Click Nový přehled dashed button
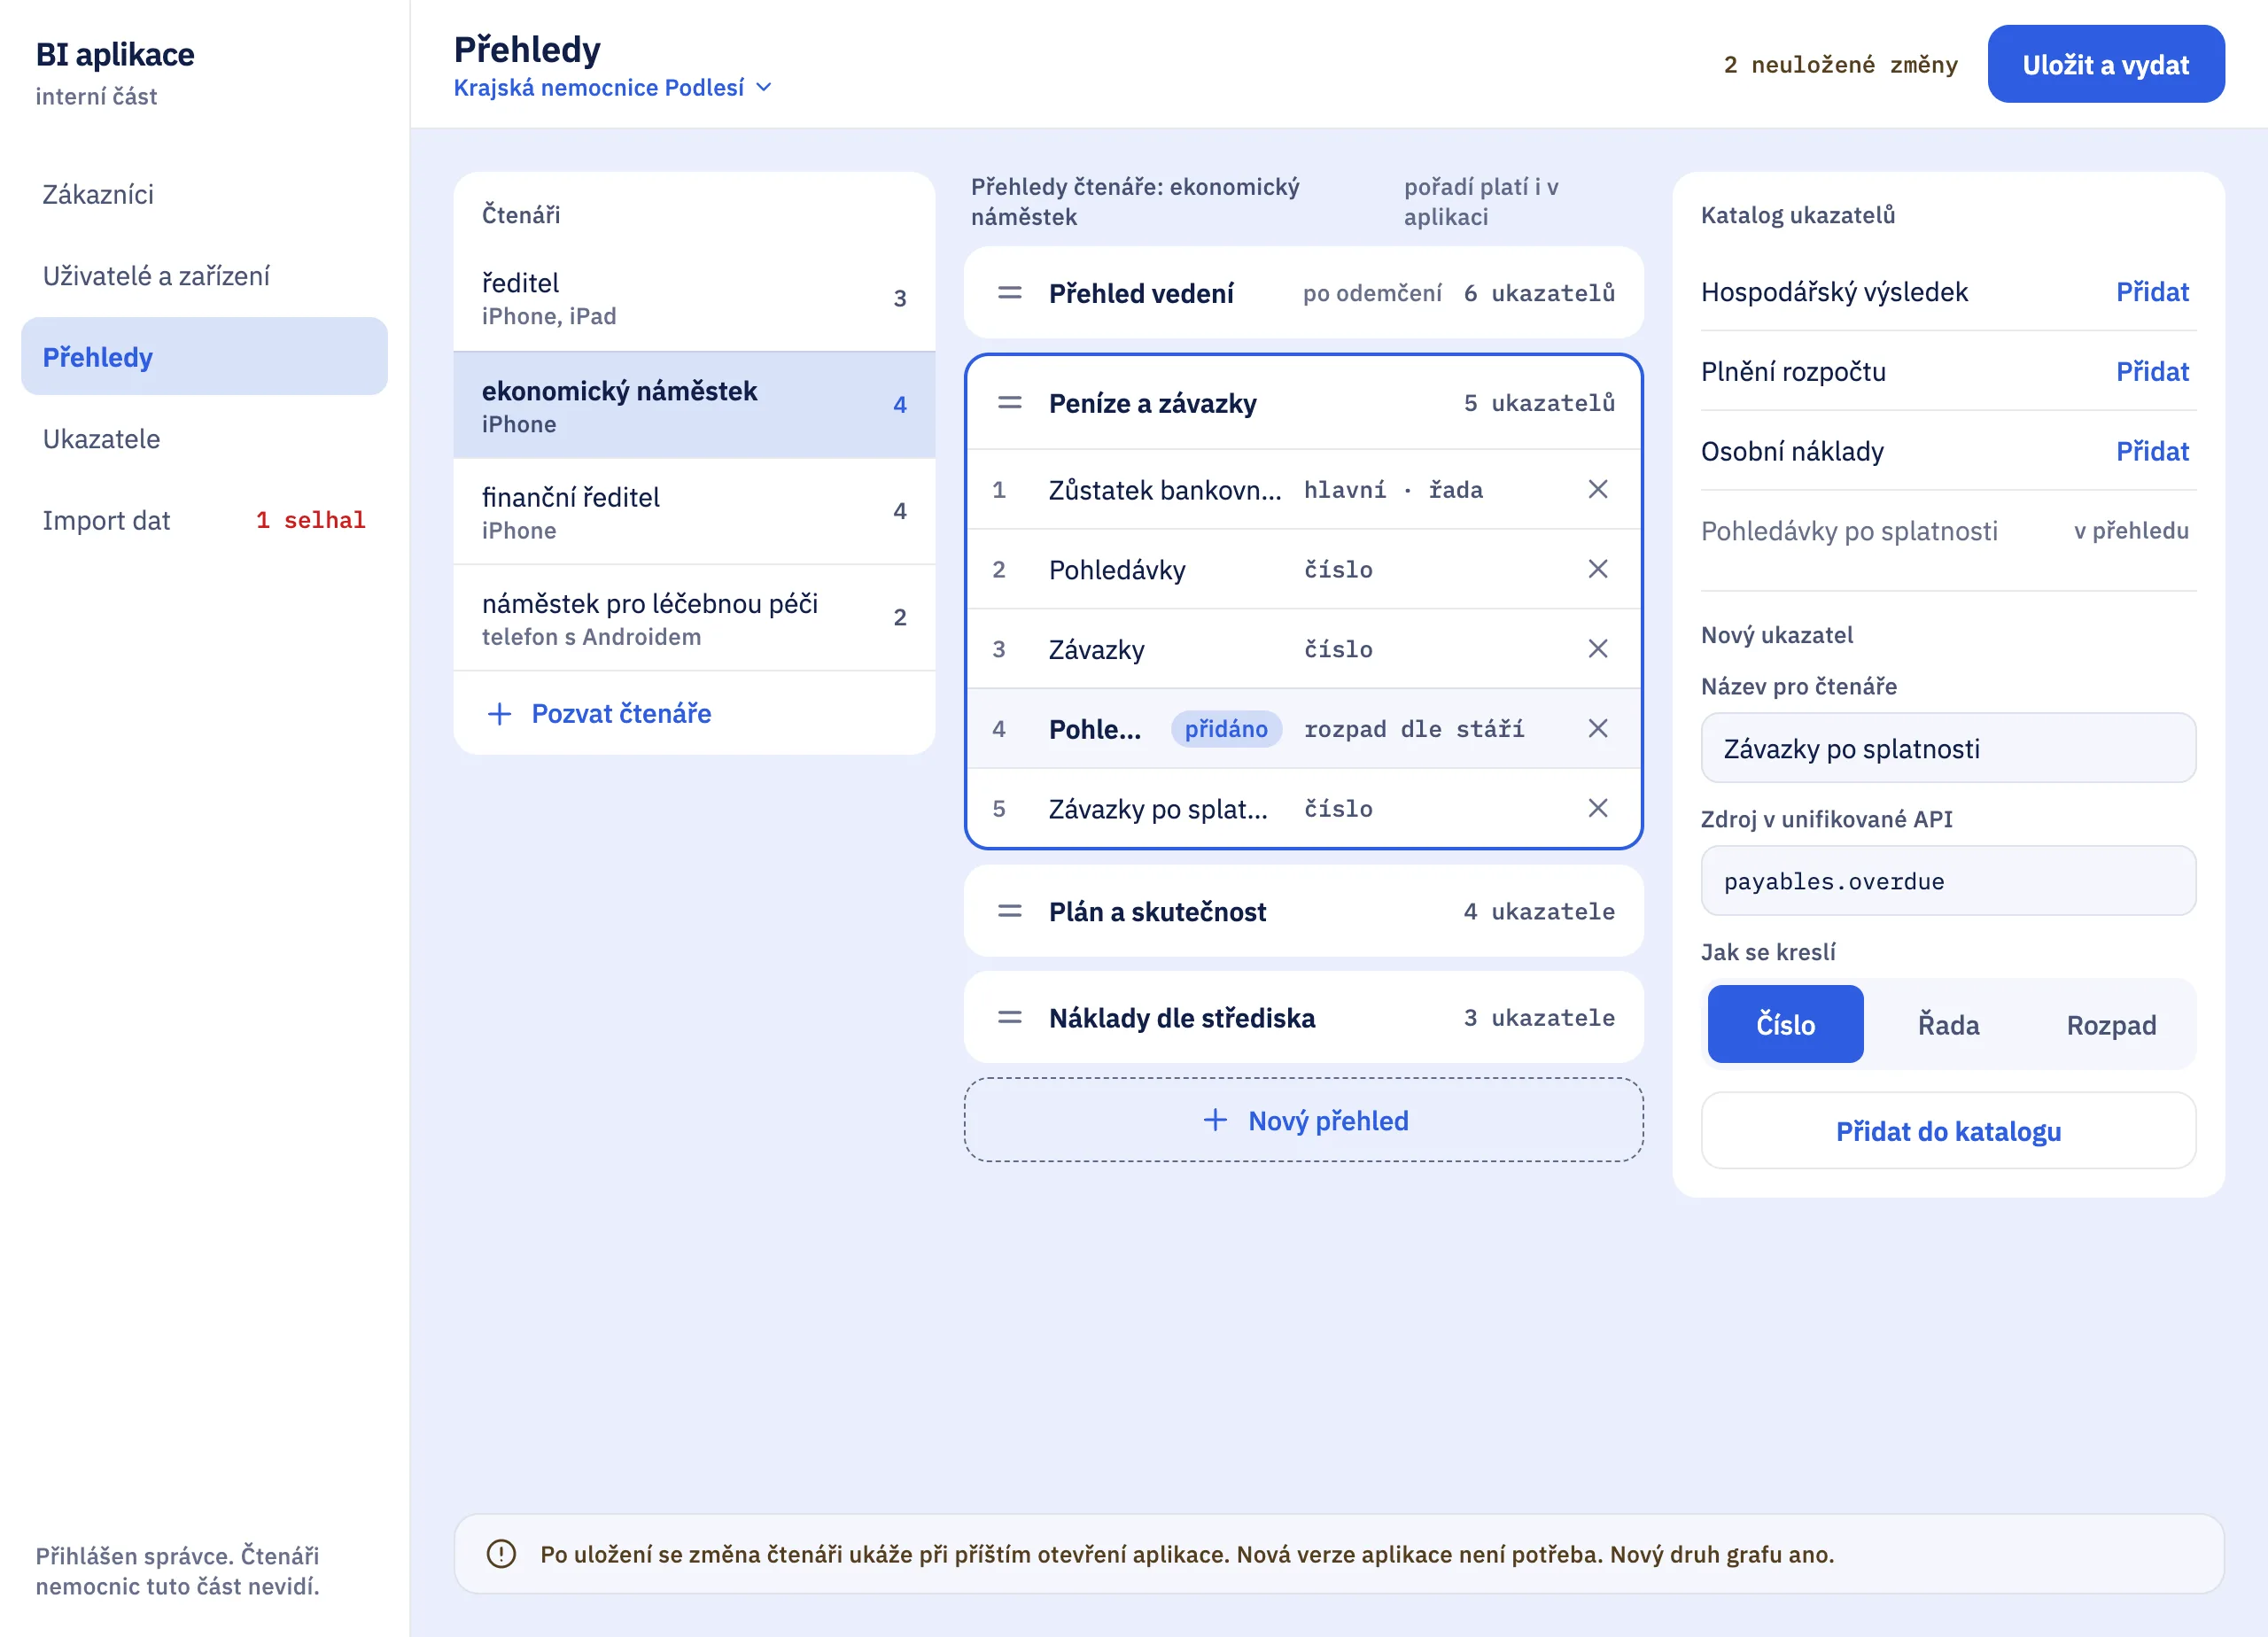Image resolution: width=2268 pixels, height=1637 pixels. 1303,1120
